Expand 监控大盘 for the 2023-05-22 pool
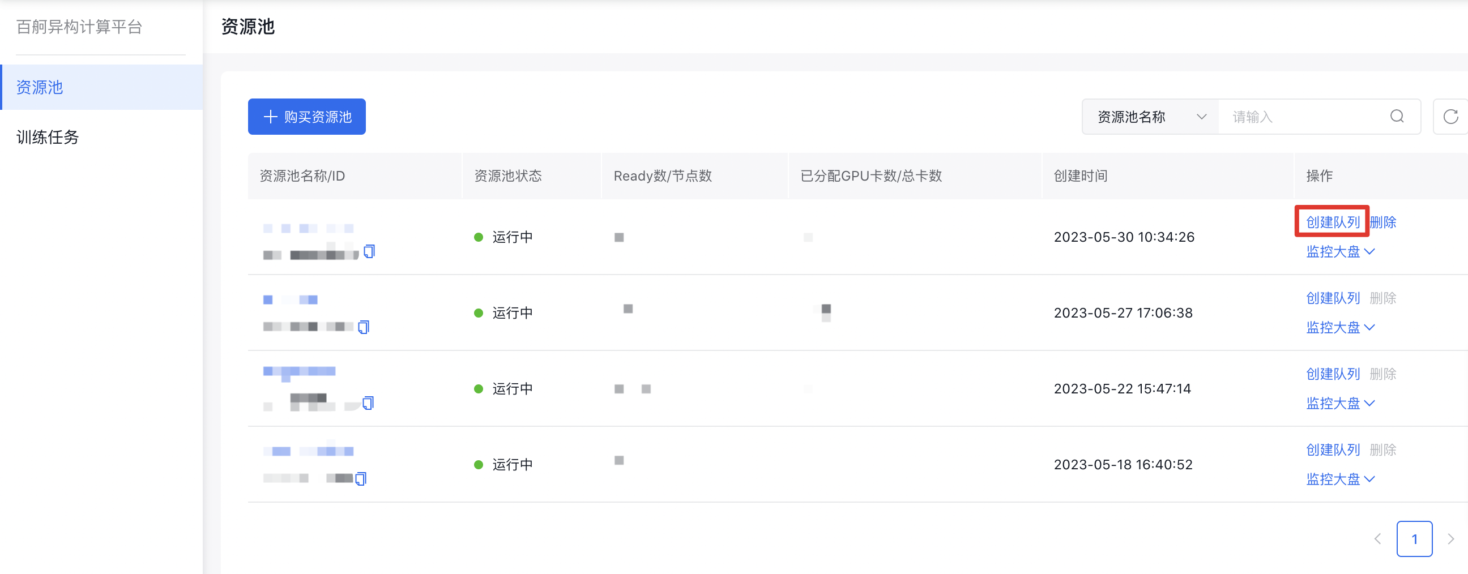 (x=1340, y=403)
